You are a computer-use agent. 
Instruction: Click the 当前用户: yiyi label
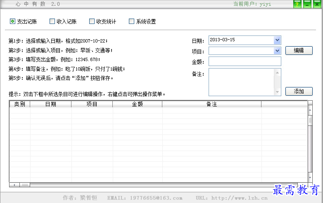[252, 4]
